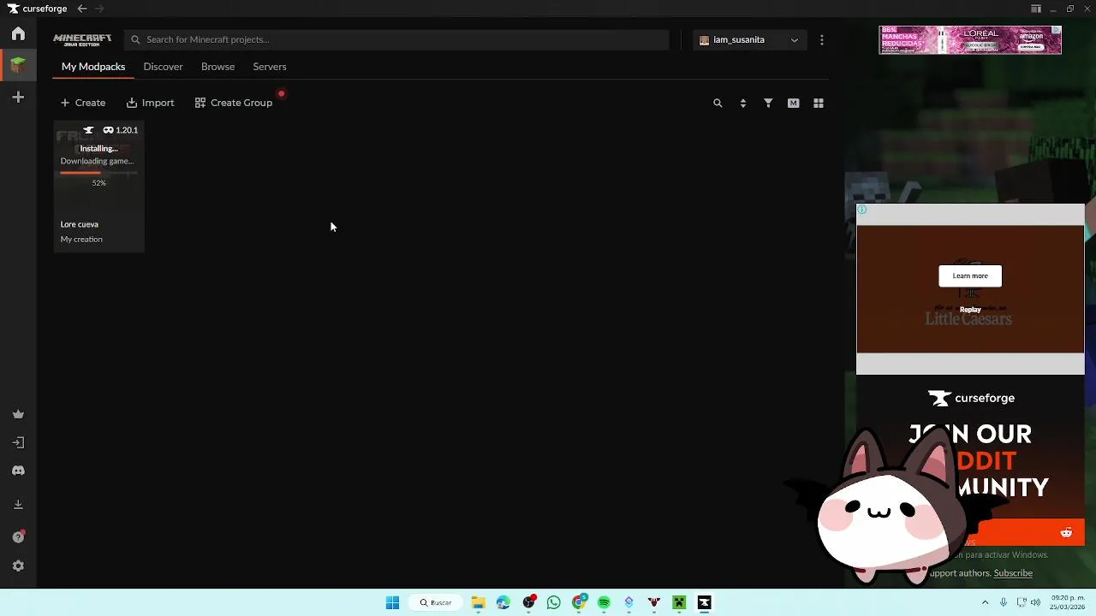
Task: Click the ad info icon on Little Caesars ad
Action: [x=862, y=210]
